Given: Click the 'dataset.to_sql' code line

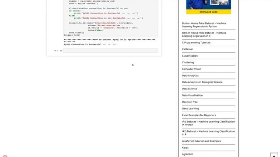Looking at the screenshot, I should (x=101, y=23).
